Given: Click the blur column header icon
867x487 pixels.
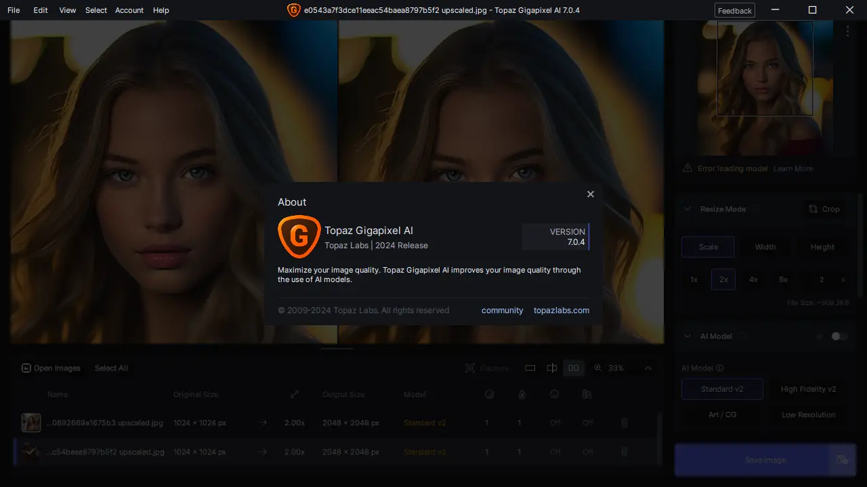Looking at the screenshot, I should [522, 394].
